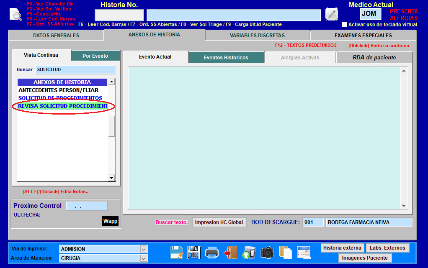Click the exit door icon
Screen dimensions: 428x268
point(231,253)
